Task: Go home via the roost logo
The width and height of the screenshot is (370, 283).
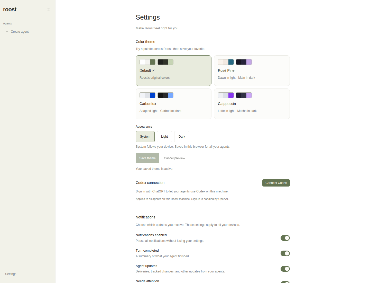Action: (x=10, y=10)
